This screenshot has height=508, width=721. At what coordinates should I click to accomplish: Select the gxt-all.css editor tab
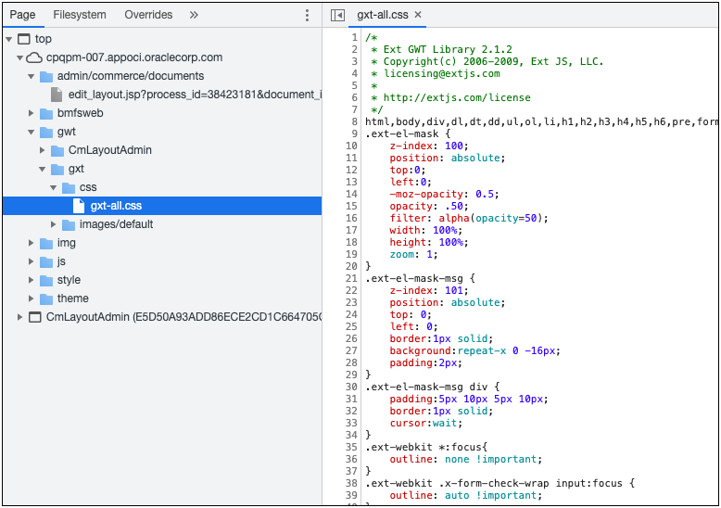click(x=383, y=15)
